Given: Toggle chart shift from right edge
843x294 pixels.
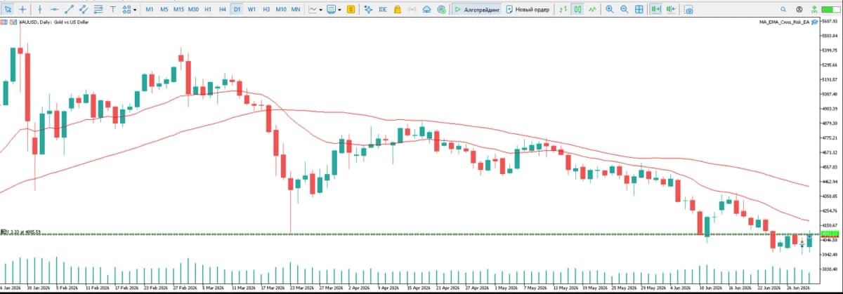Looking at the screenshot, I should click(x=670, y=9).
